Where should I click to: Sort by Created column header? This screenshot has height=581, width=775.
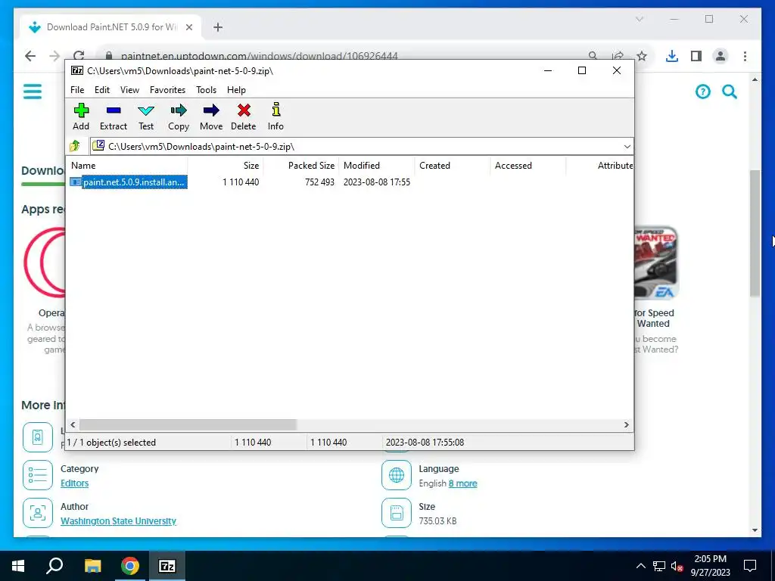pos(453,166)
